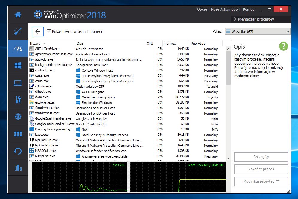The image size is (298, 199).
Task: Click the conhost.exe console icon
Action: click(x=31, y=70)
